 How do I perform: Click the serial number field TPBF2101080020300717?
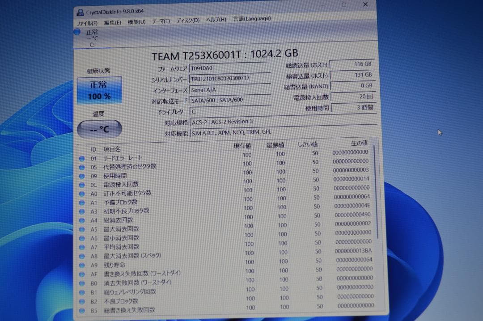click(230, 78)
